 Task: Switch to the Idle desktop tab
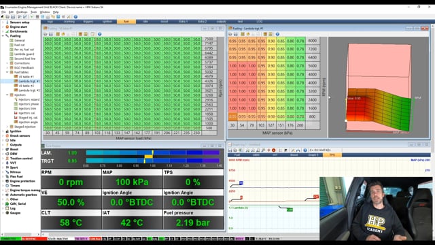145,21
